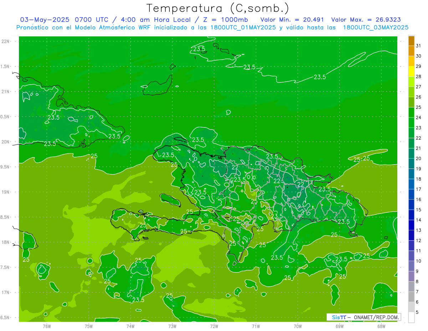Click the legend scale label "8"
428x331 pixels.
click(x=418, y=281)
